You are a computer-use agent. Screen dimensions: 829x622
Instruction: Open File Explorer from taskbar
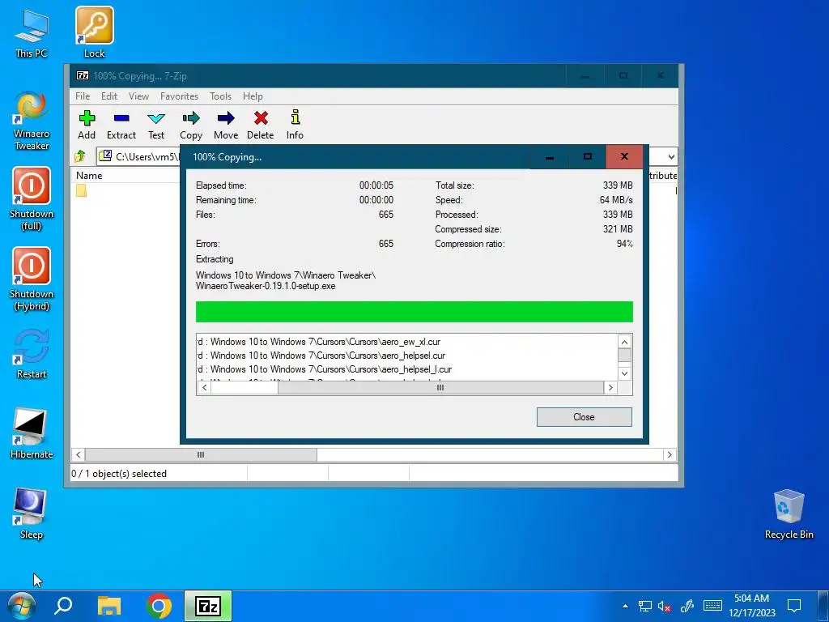(x=109, y=606)
